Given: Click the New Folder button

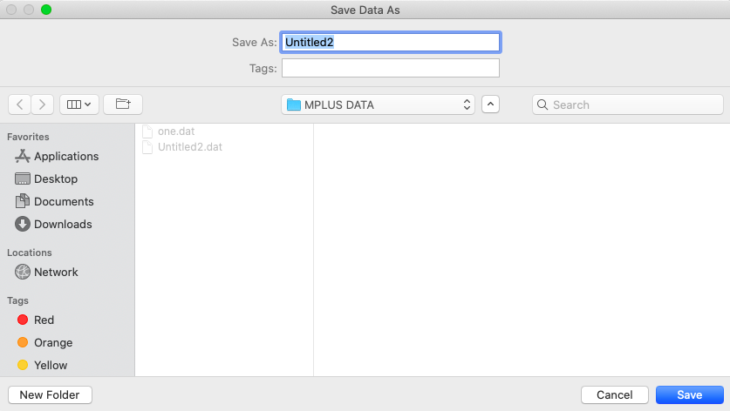Looking at the screenshot, I should click(x=50, y=394).
